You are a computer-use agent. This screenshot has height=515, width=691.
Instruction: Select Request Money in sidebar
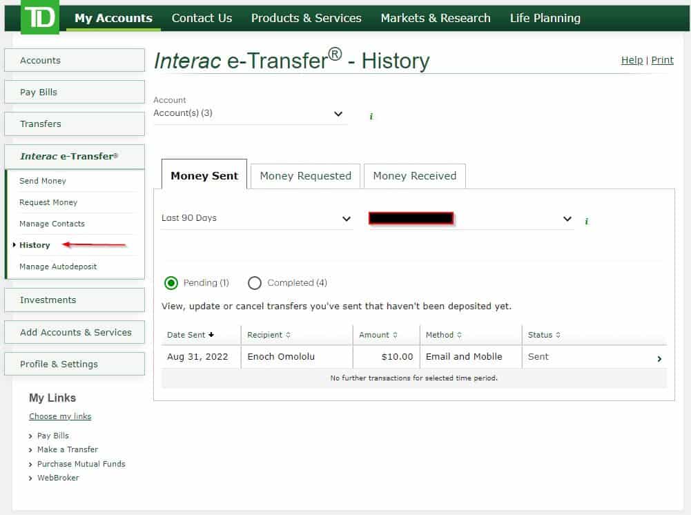48,202
